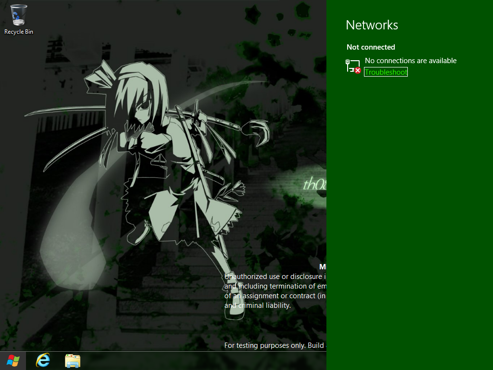The width and height of the screenshot is (493, 370).
Task: Click the Troubleshoot link
Action: (386, 72)
